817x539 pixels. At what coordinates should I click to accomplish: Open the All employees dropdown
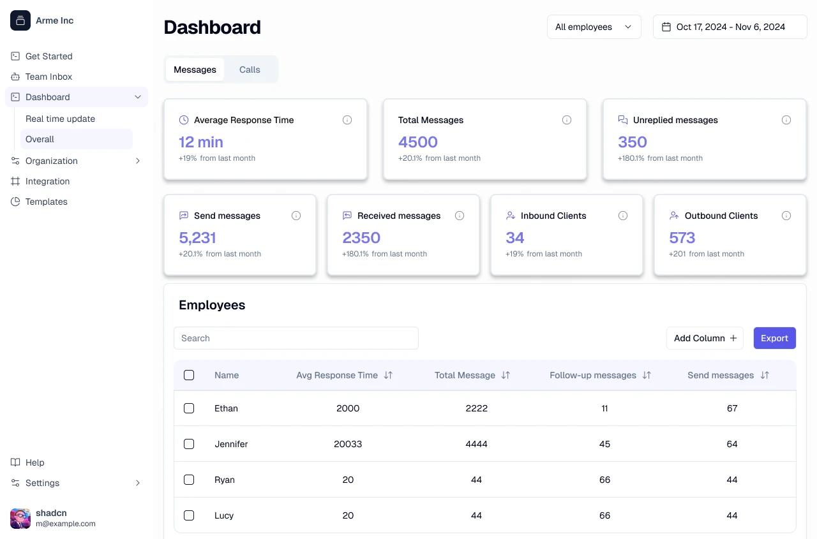click(593, 27)
